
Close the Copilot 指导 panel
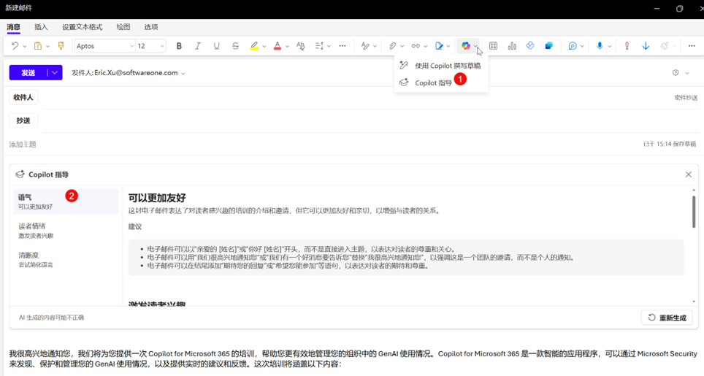tap(688, 174)
